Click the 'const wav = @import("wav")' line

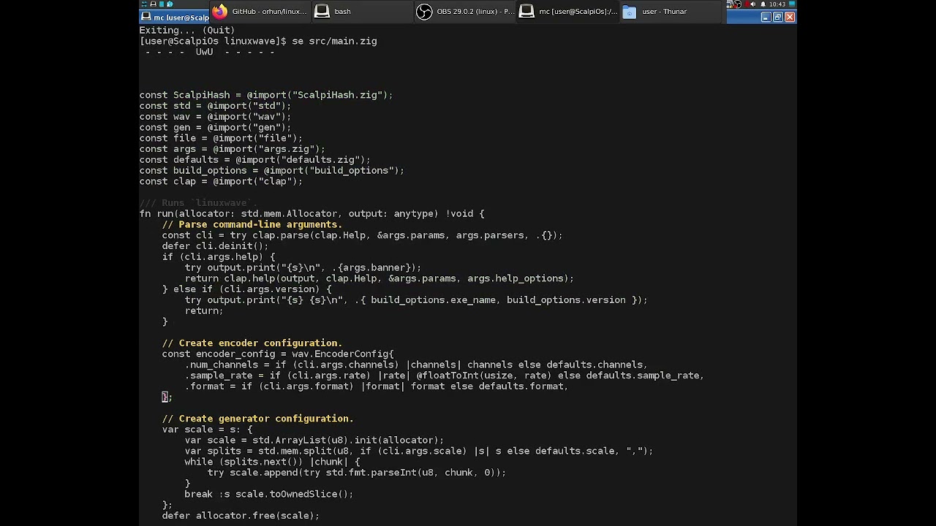215,117
